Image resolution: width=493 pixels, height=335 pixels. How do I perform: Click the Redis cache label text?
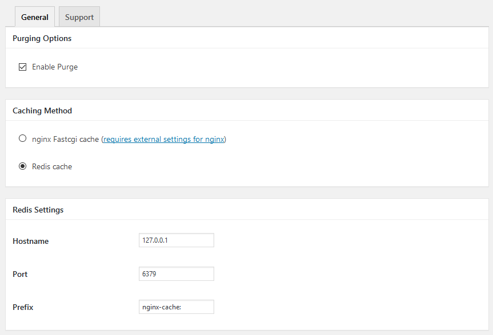tap(52, 166)
